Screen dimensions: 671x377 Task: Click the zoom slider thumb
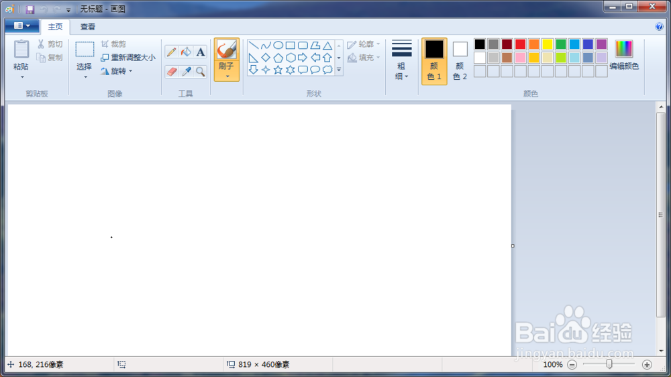tap(609, 364)
